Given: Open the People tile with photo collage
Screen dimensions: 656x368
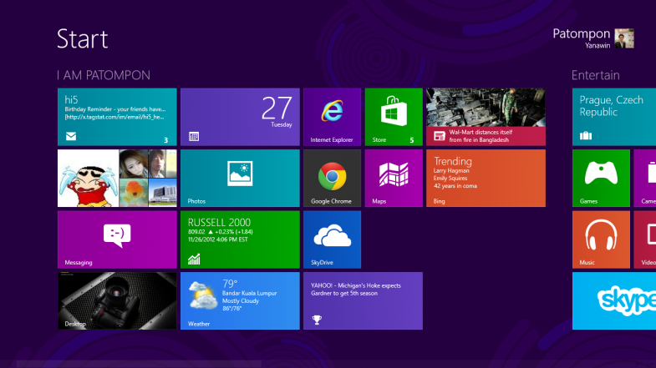Looking at the screenshot, I should point(117,178).
